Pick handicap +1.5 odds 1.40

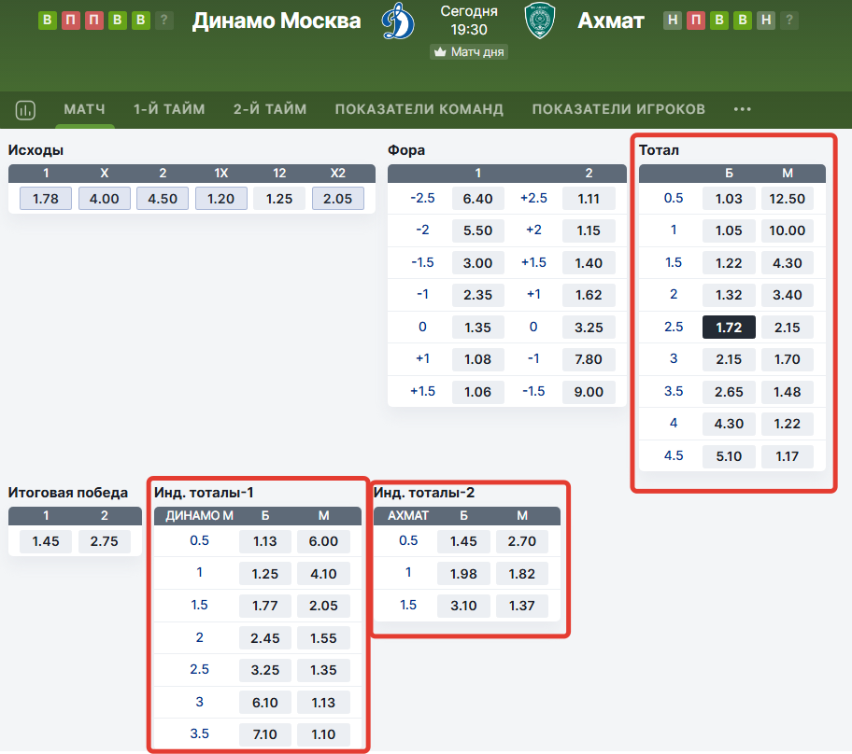[589, 263]
